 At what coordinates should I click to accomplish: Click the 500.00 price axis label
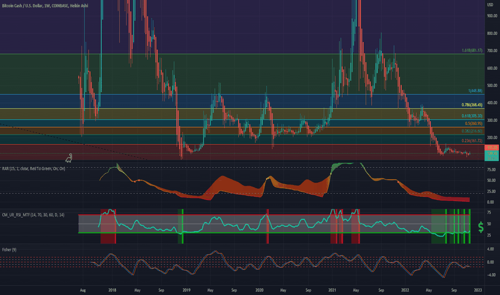[492, 85]
